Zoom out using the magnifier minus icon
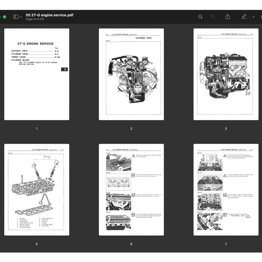Viewport: 262px width, 262px height. [200, 17]
